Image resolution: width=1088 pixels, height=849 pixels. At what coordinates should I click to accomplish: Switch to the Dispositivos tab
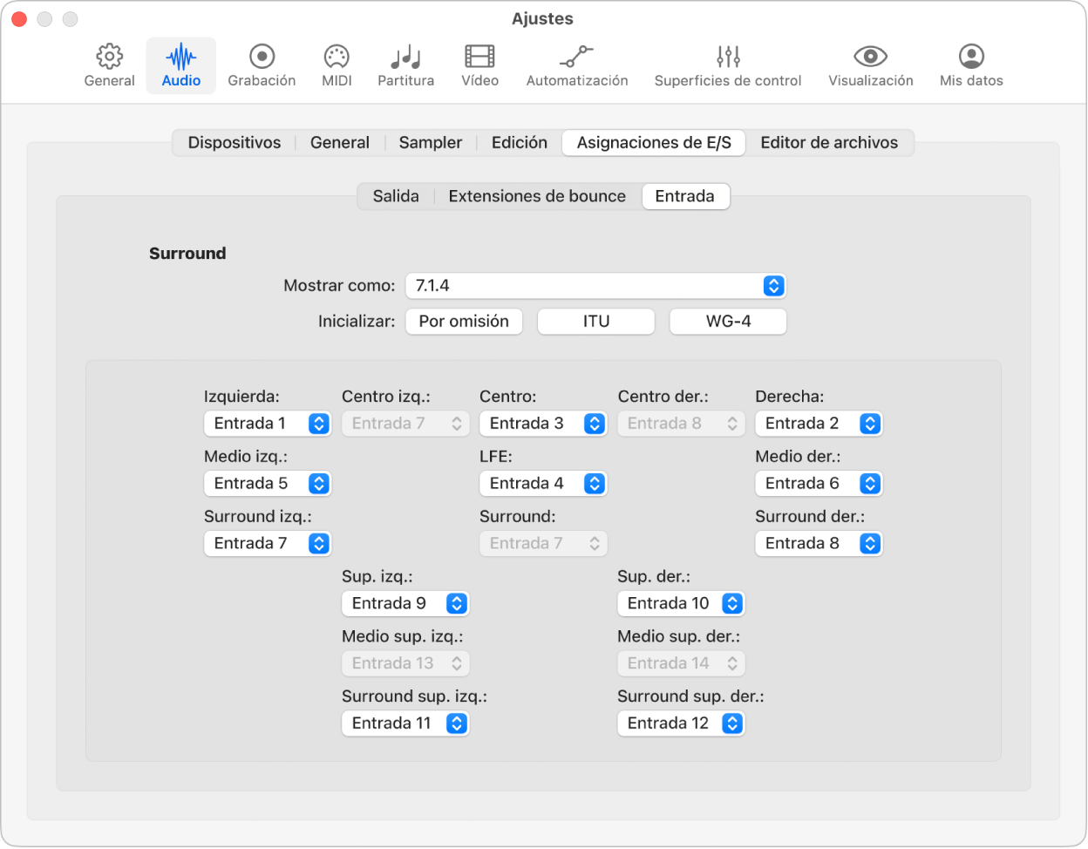pyautogui.click(x=235, y=143)
